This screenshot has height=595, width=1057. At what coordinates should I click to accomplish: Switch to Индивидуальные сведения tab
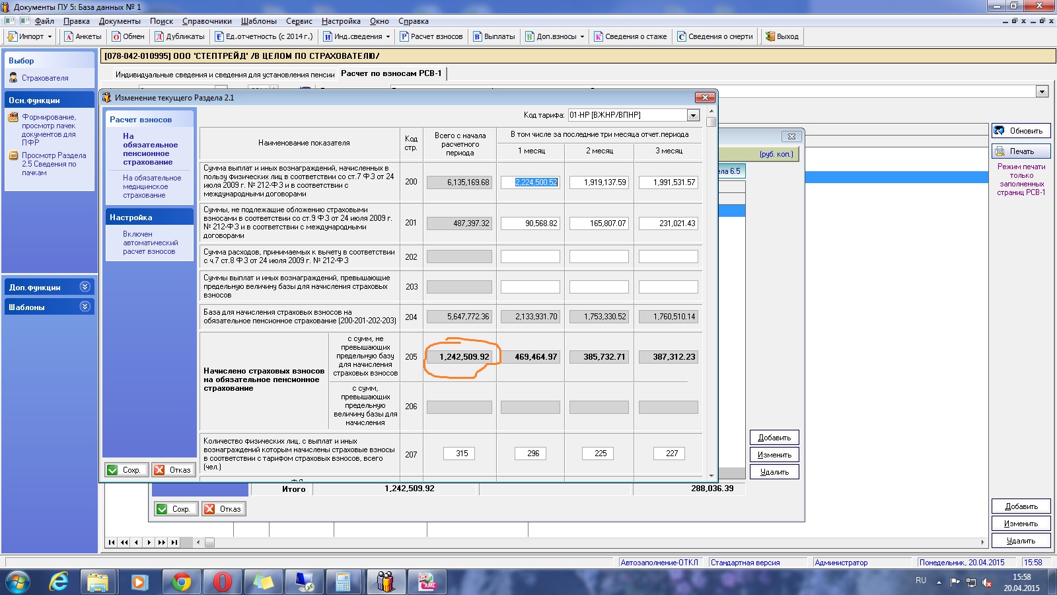[x=225, y=75]
